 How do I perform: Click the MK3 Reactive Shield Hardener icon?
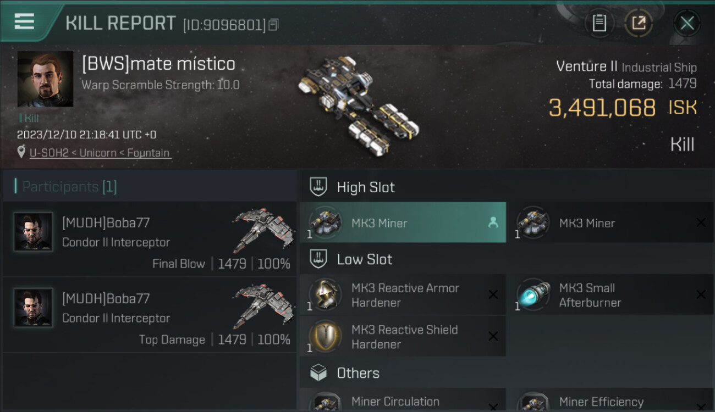point(325,336)
